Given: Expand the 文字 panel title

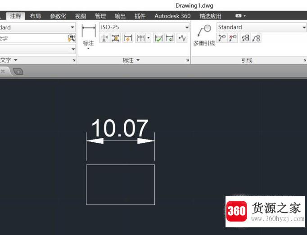Looking at the screenshot, I should pyautogui.click(x=9, y=60).
